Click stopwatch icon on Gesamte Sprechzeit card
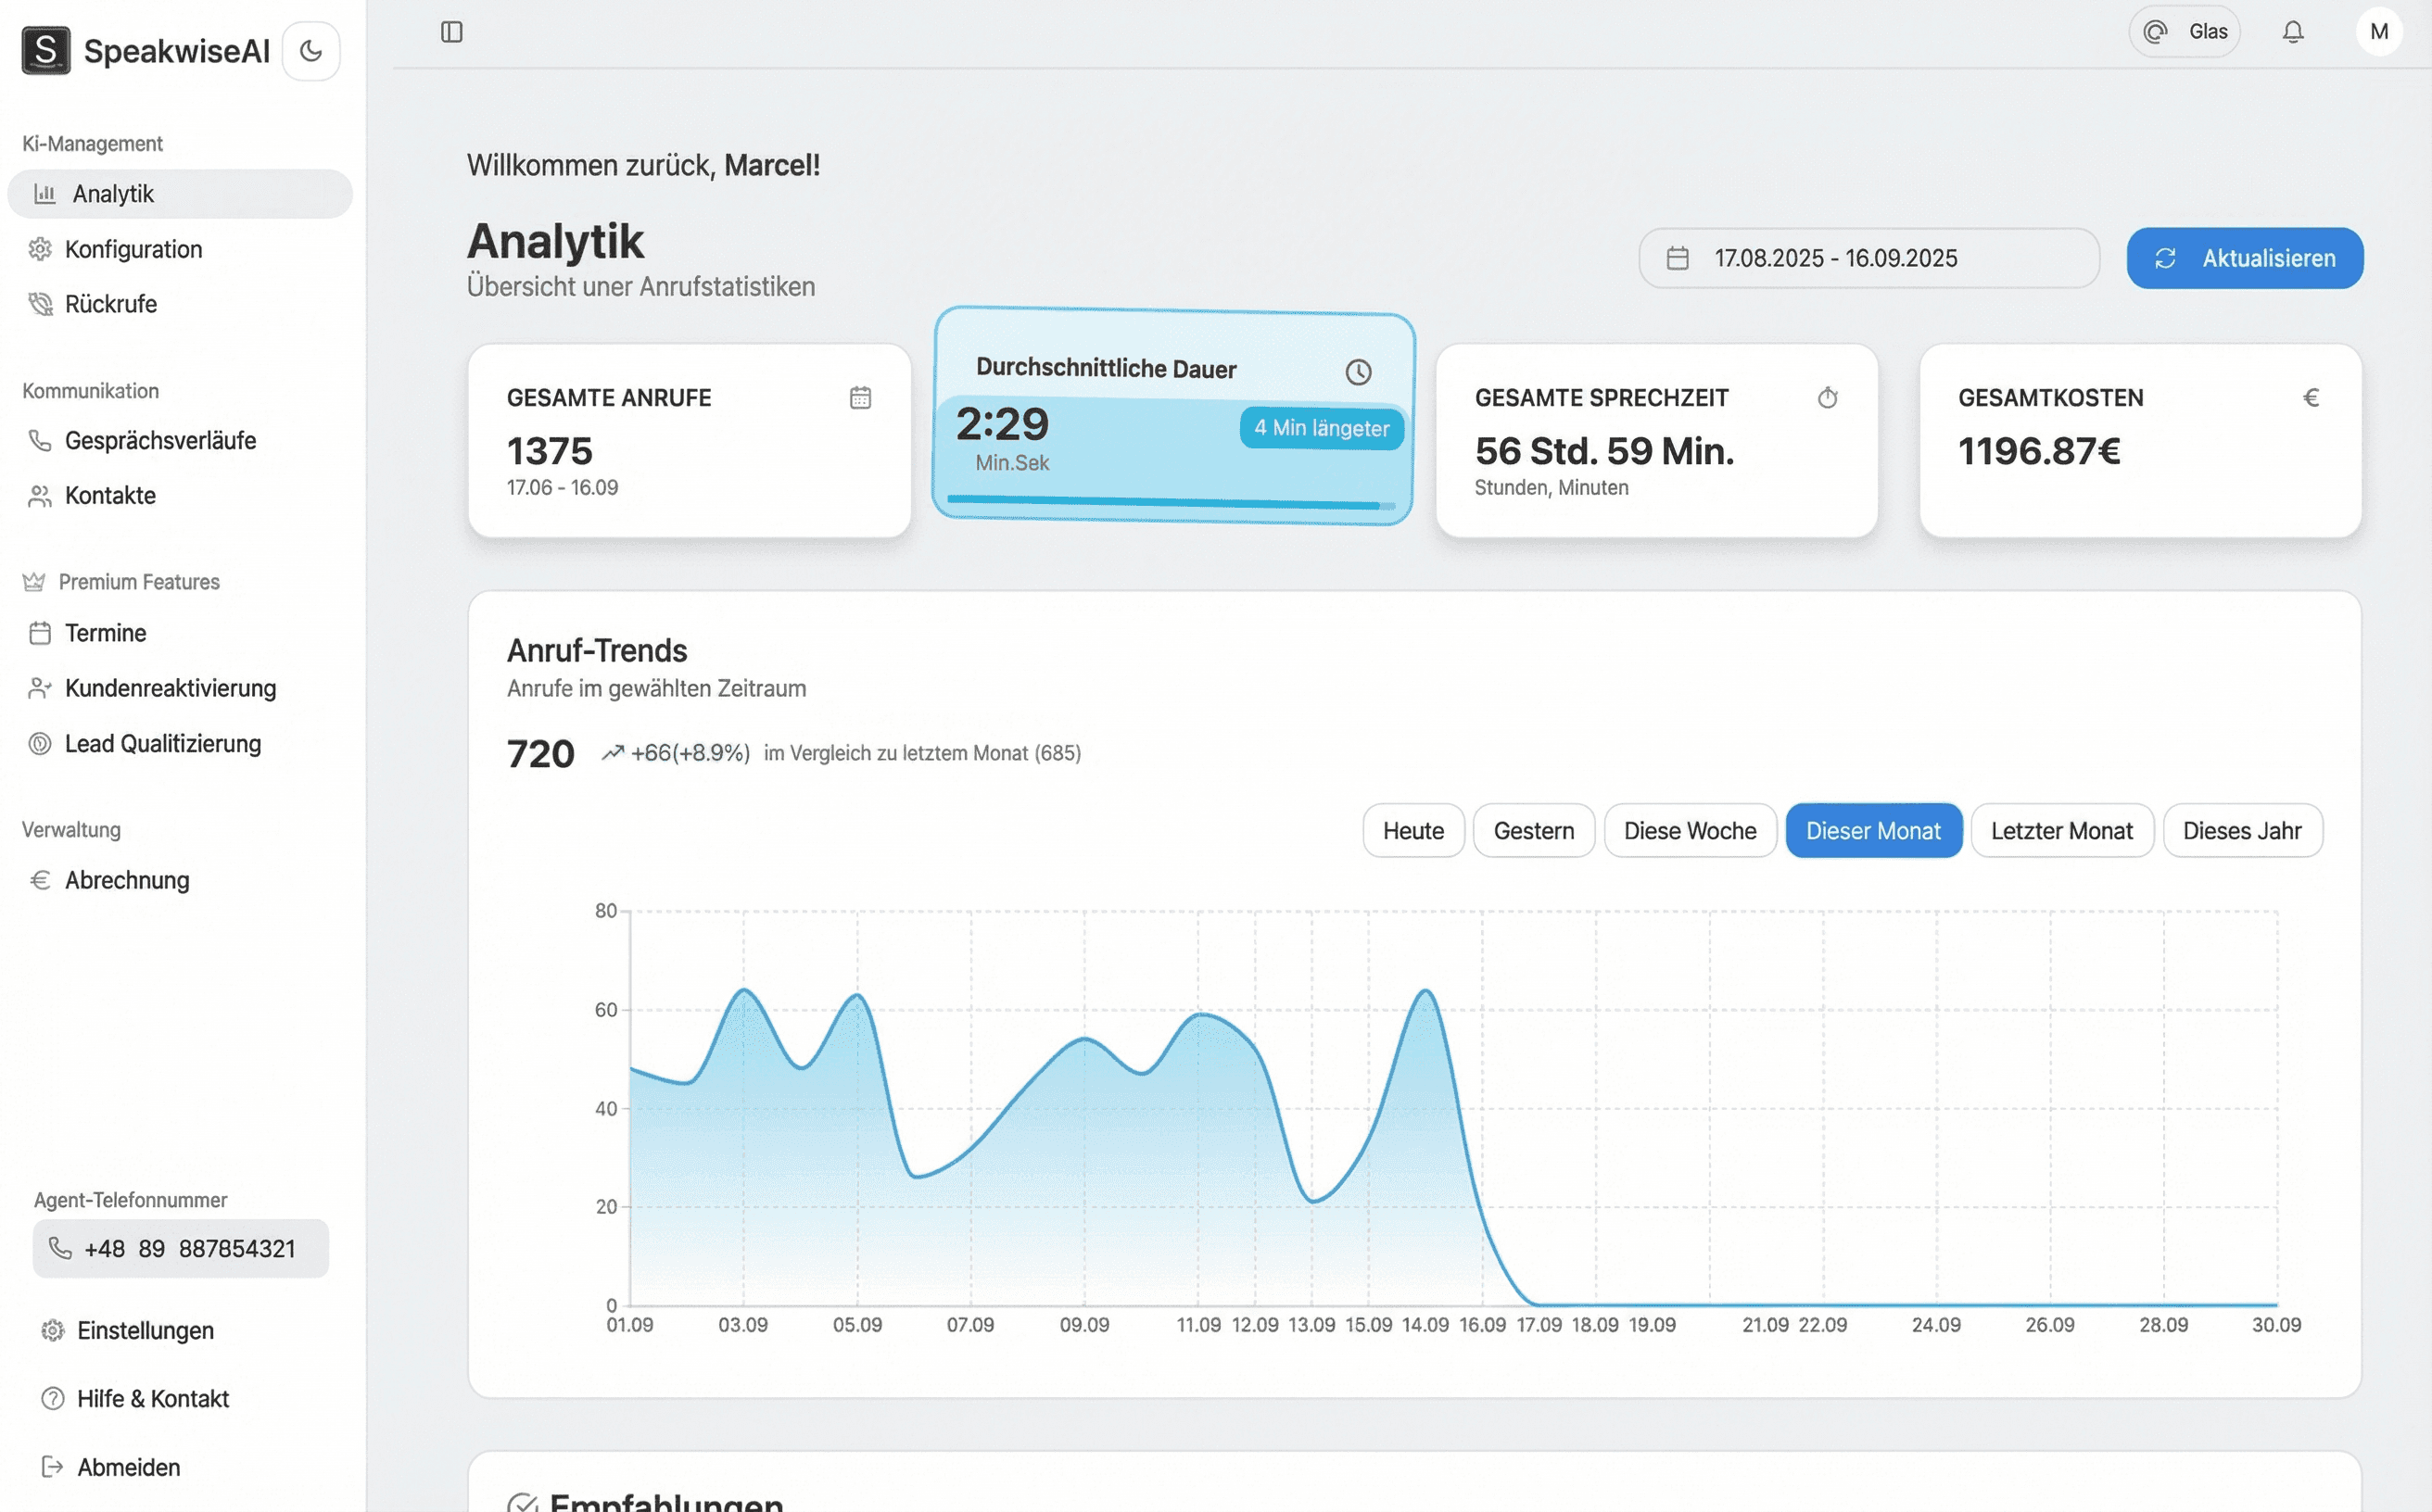 [1828, 398]
